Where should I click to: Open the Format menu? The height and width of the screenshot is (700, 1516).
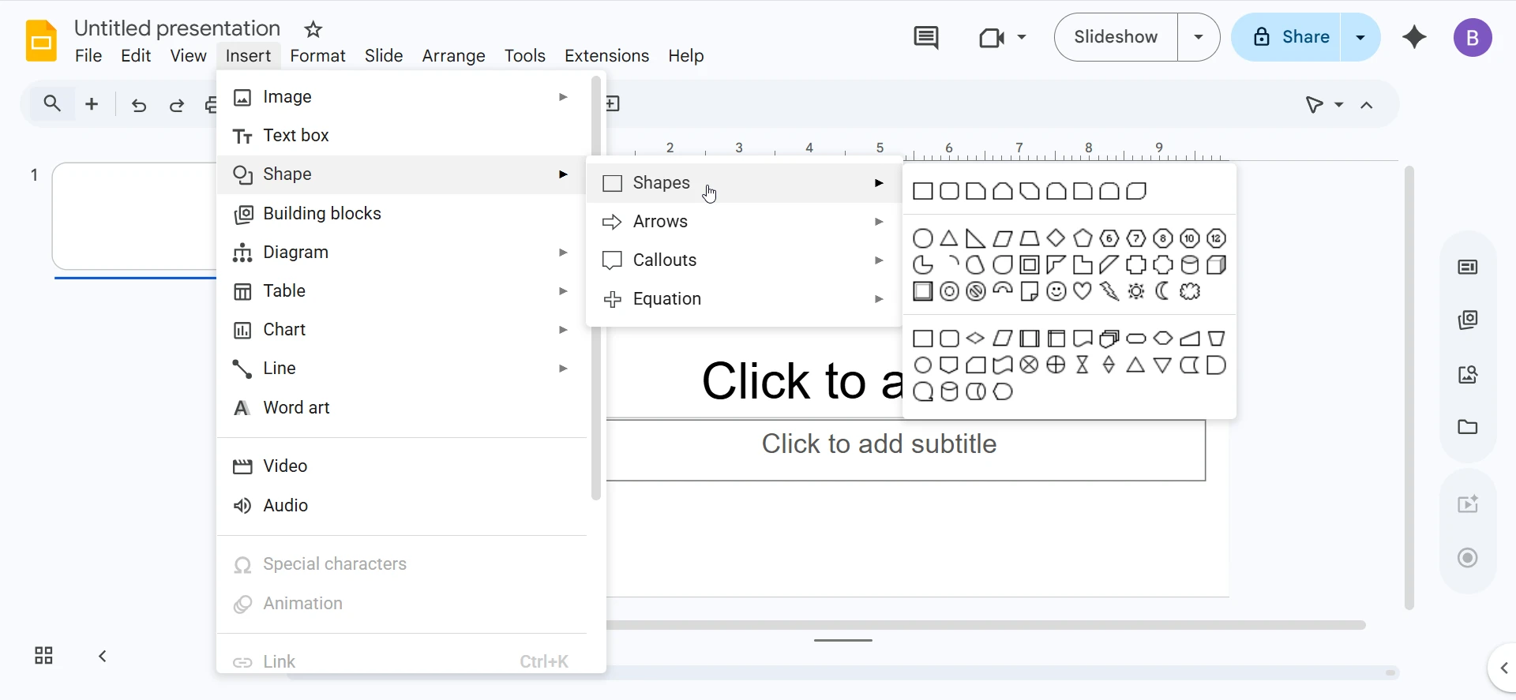tap(317, 56)
